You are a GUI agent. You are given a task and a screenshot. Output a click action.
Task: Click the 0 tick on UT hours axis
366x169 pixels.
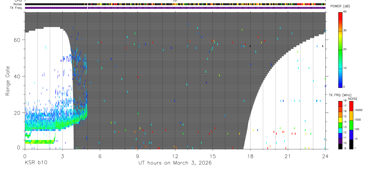[x=25, y=156]
